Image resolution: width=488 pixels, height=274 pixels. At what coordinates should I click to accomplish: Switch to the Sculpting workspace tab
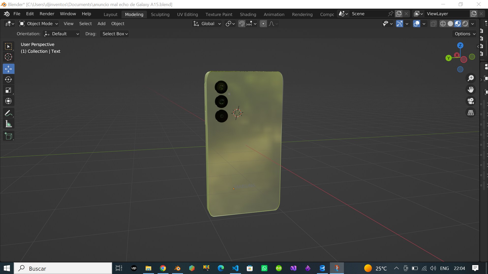160,14
